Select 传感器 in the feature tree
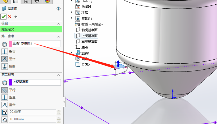 86,7
